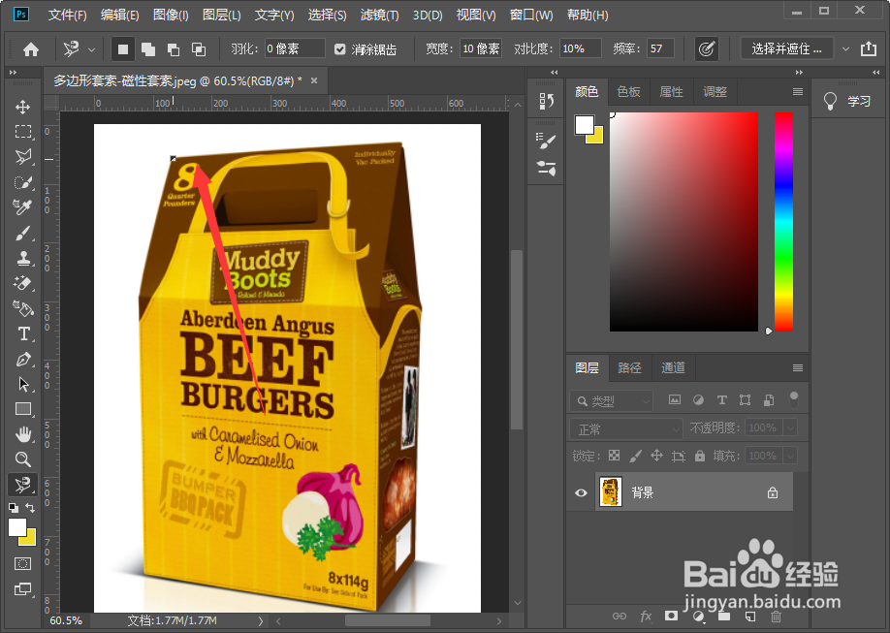The height and width of the screenshot is (633, 890).
Task: Select the Pen tool
Action: point(22,359)
